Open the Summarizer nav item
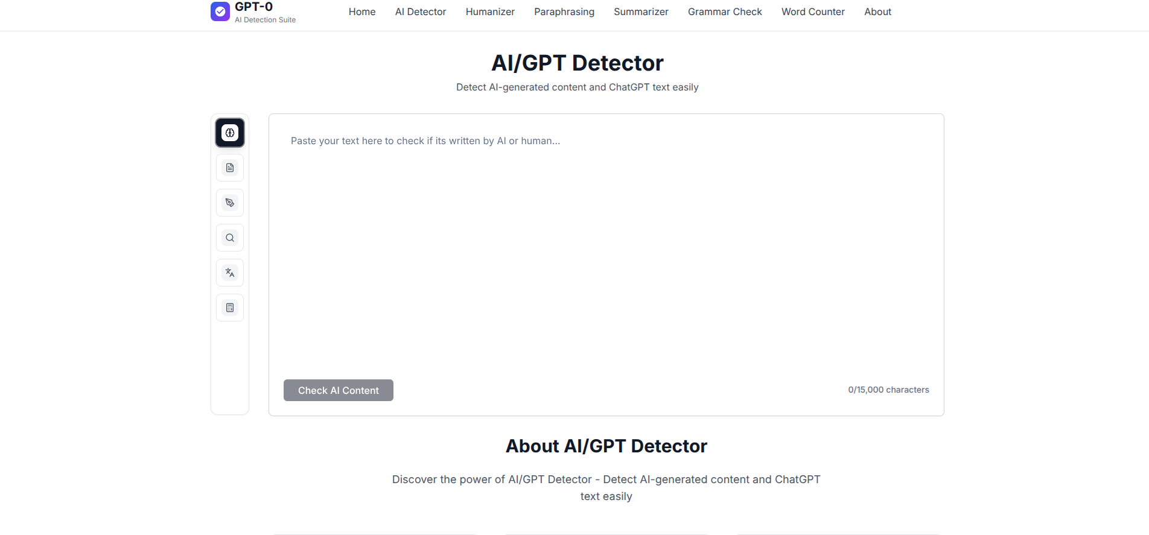1149x535 pixels. pyautogui.click(x=641, y=11)
